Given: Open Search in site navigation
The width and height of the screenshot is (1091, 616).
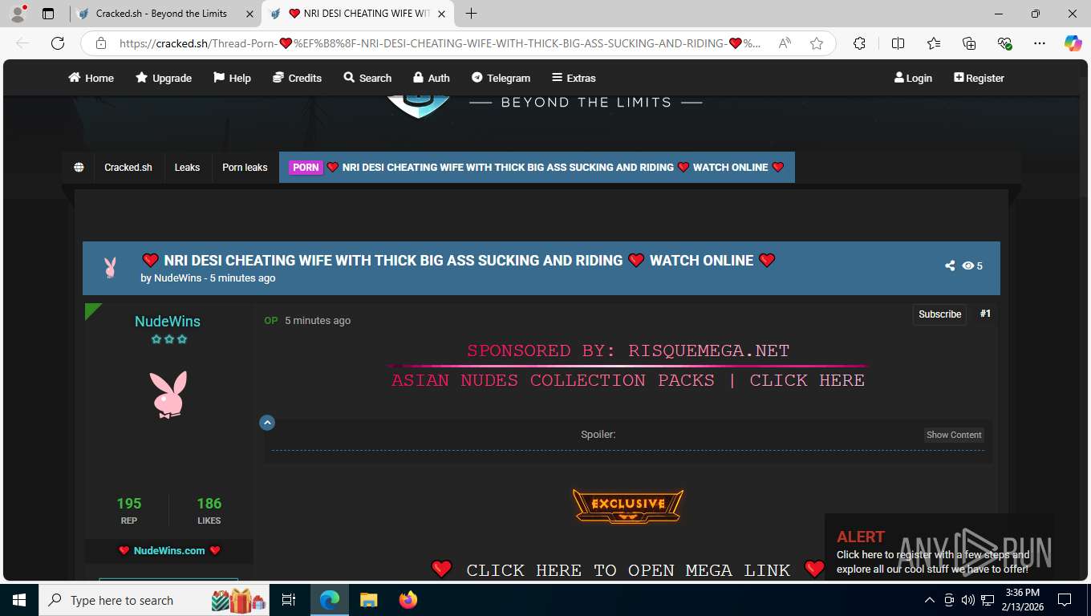Looking at the screenshot, I should coord(367,78).
